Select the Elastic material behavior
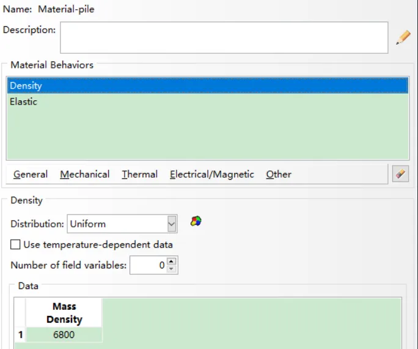The width and height of the screenshot is (418, 349). point(208,101)
